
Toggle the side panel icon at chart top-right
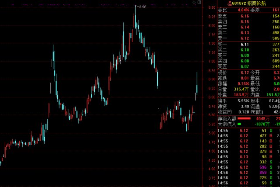(199, 2)
